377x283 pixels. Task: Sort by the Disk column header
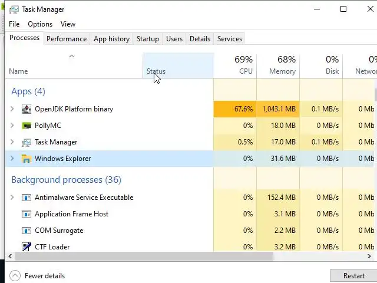point(321,65)
